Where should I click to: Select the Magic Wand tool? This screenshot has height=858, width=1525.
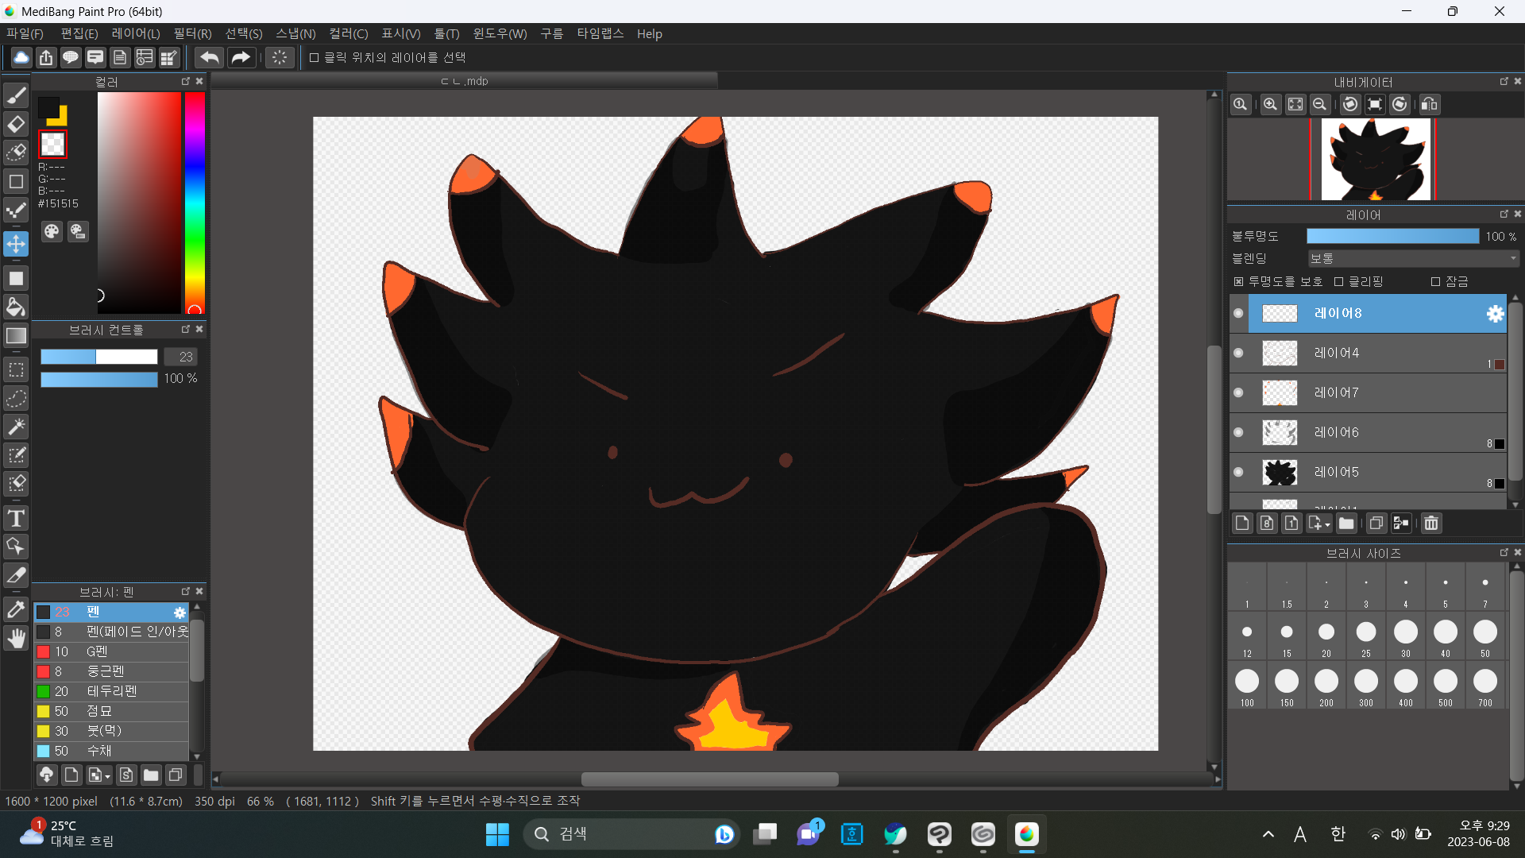(16, 427)
